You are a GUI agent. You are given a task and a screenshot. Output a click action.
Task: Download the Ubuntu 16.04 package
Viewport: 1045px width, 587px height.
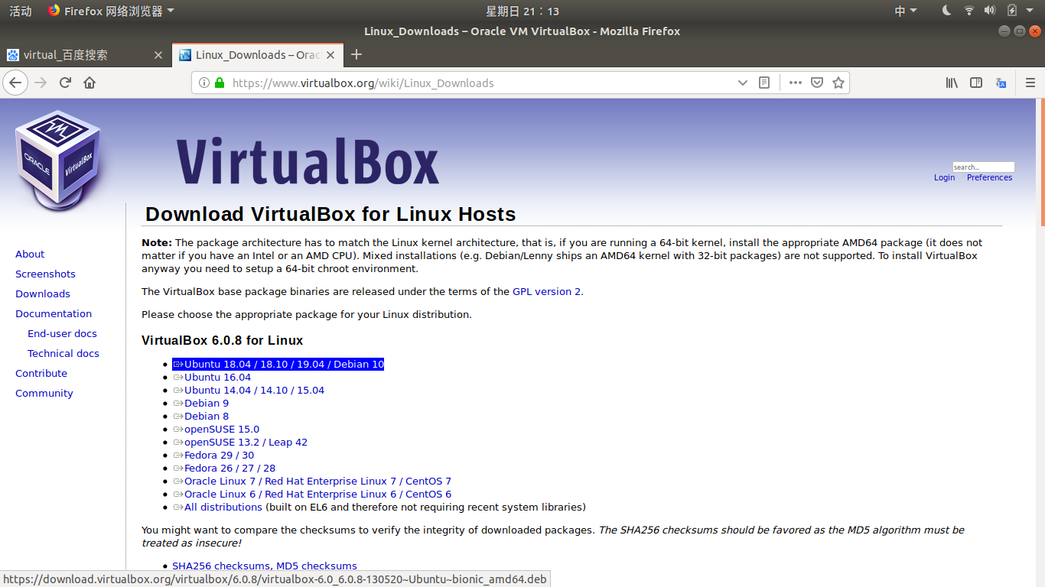(212, 378)
